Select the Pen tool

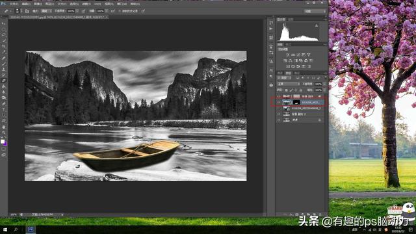pos(3,103)
